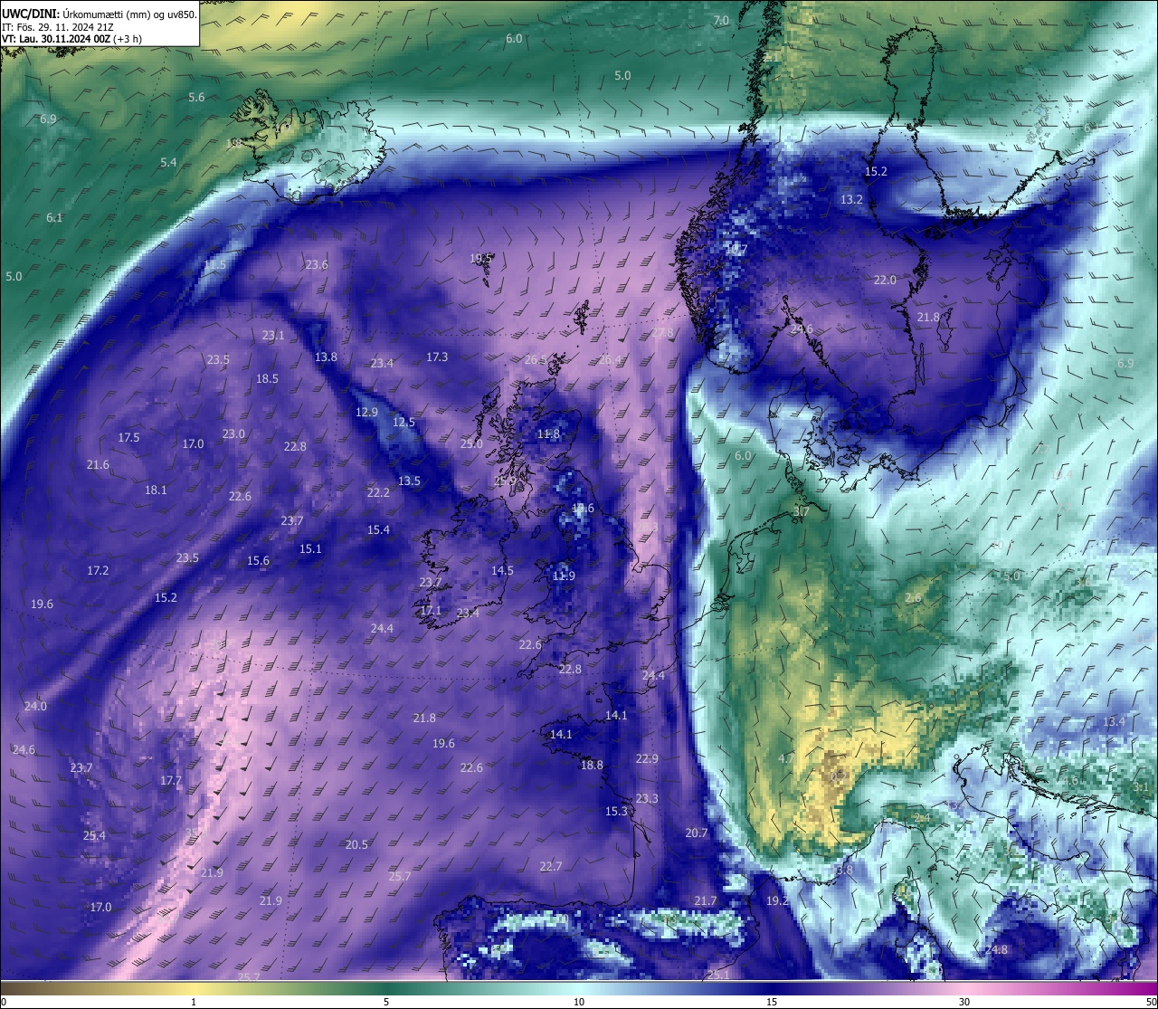
Task: Click the map value "3.7" over Denmark
Action: (802, 511)
